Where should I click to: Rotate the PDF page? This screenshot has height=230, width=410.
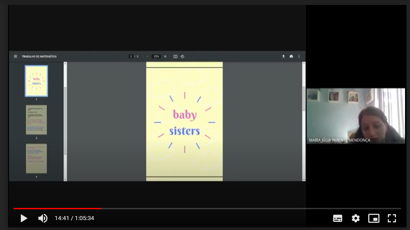(x=182, y=56)
